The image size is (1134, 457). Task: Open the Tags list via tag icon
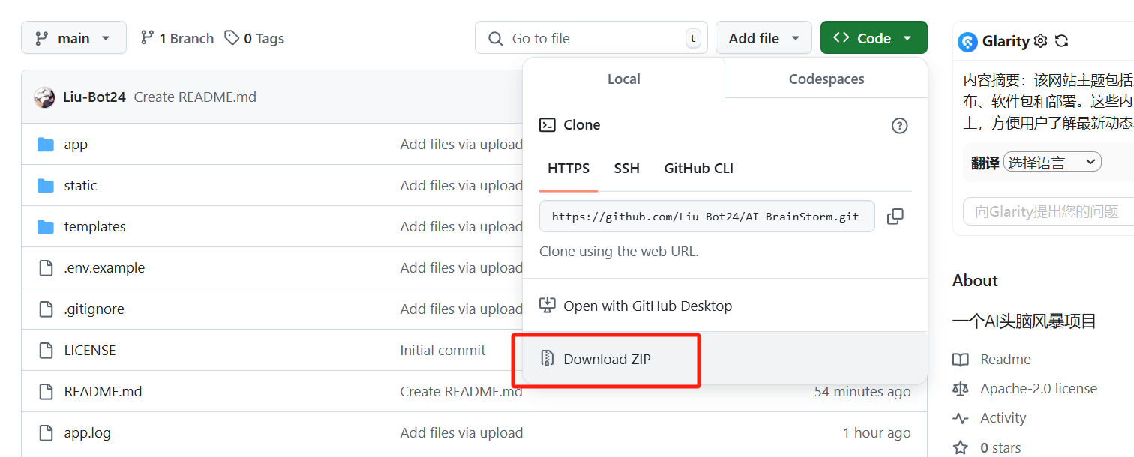(x=232, y=38)
